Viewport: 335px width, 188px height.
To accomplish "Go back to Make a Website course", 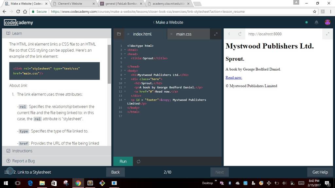I will click(168, 22).
